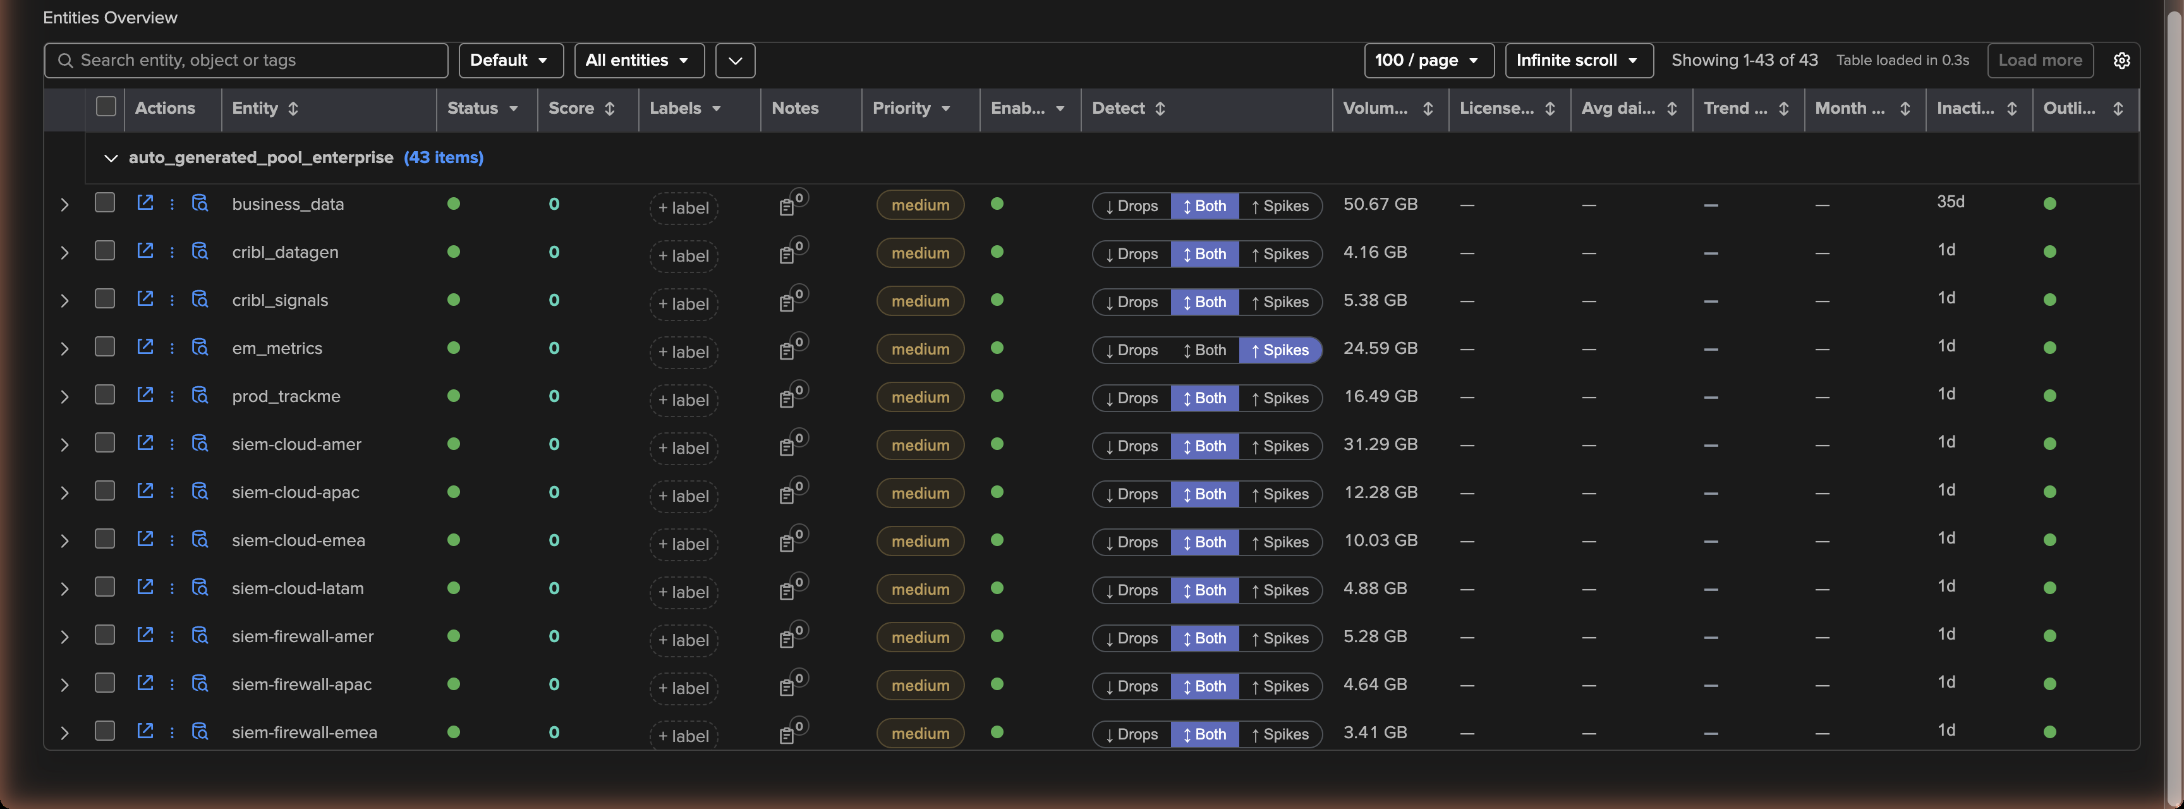The image size is (2184, 809).
Task: Sort by Score column arrows
Action: point(610,109)
